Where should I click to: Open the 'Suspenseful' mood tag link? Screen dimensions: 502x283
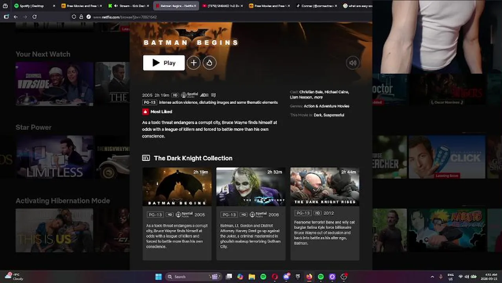(334, 115)
